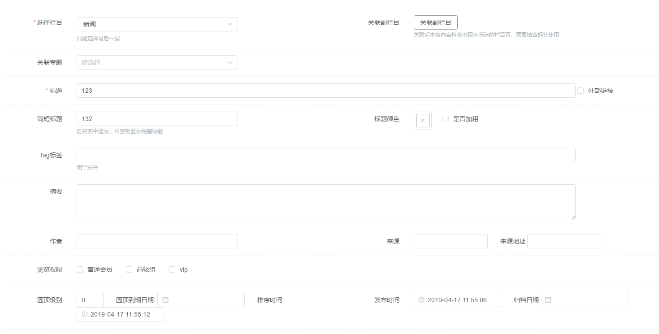Click the 排序时间: label

point(271,300)
